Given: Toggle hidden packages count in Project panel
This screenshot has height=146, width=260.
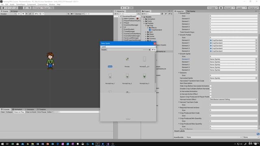Looking at the screenshot, I should [x=170, y=14].
